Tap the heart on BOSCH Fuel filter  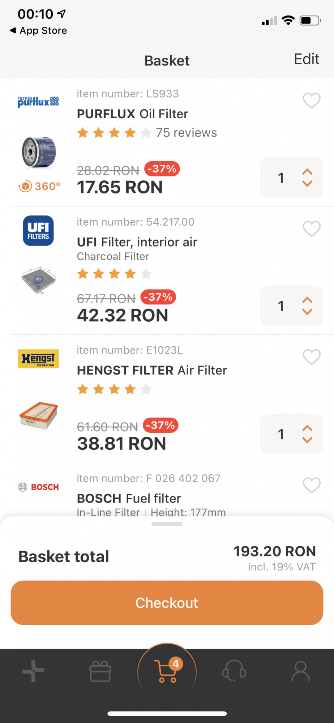coord(311,485)
